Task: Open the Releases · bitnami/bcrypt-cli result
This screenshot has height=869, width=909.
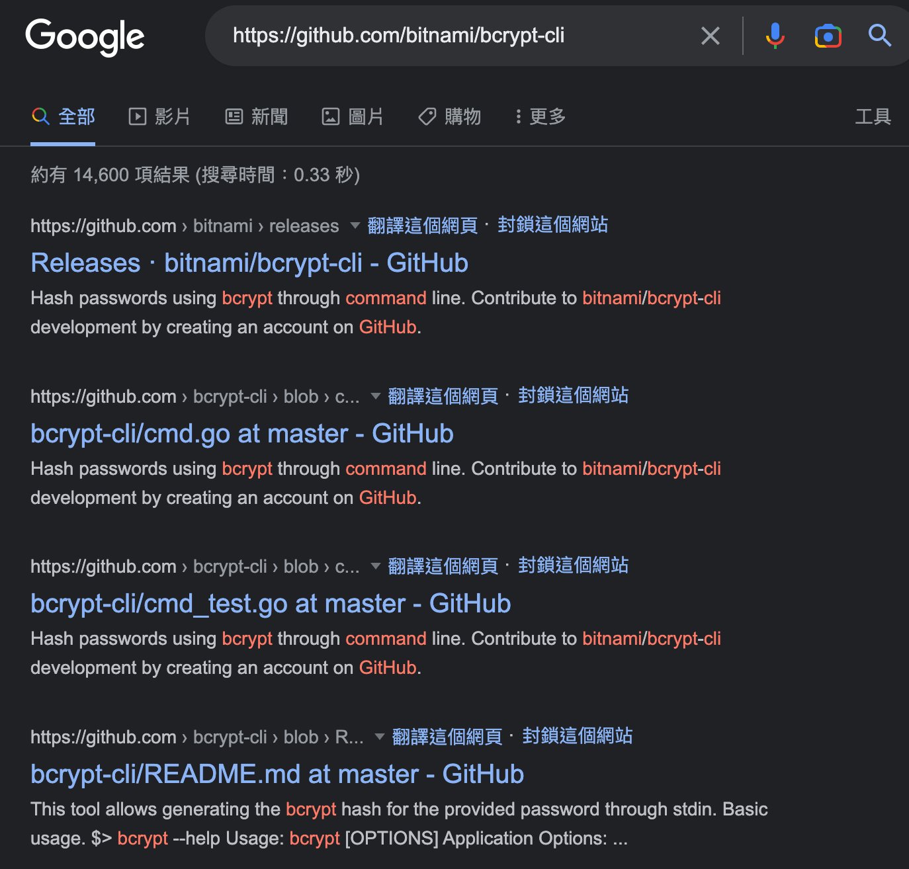Action: (x=249, y=263)
